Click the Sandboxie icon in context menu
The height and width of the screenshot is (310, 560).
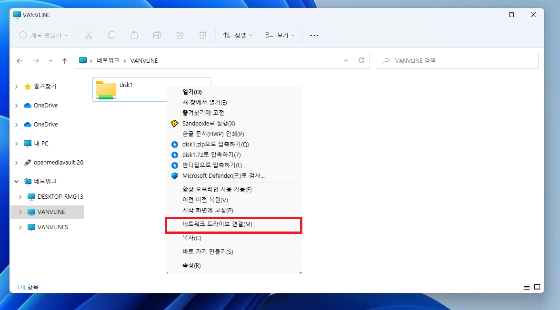pos(175,124)
